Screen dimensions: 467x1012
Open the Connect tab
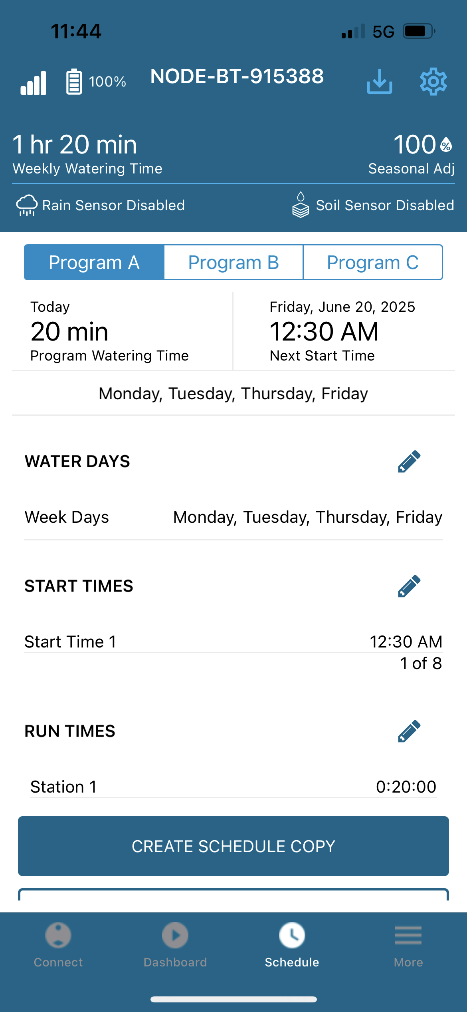coord(58,945)
